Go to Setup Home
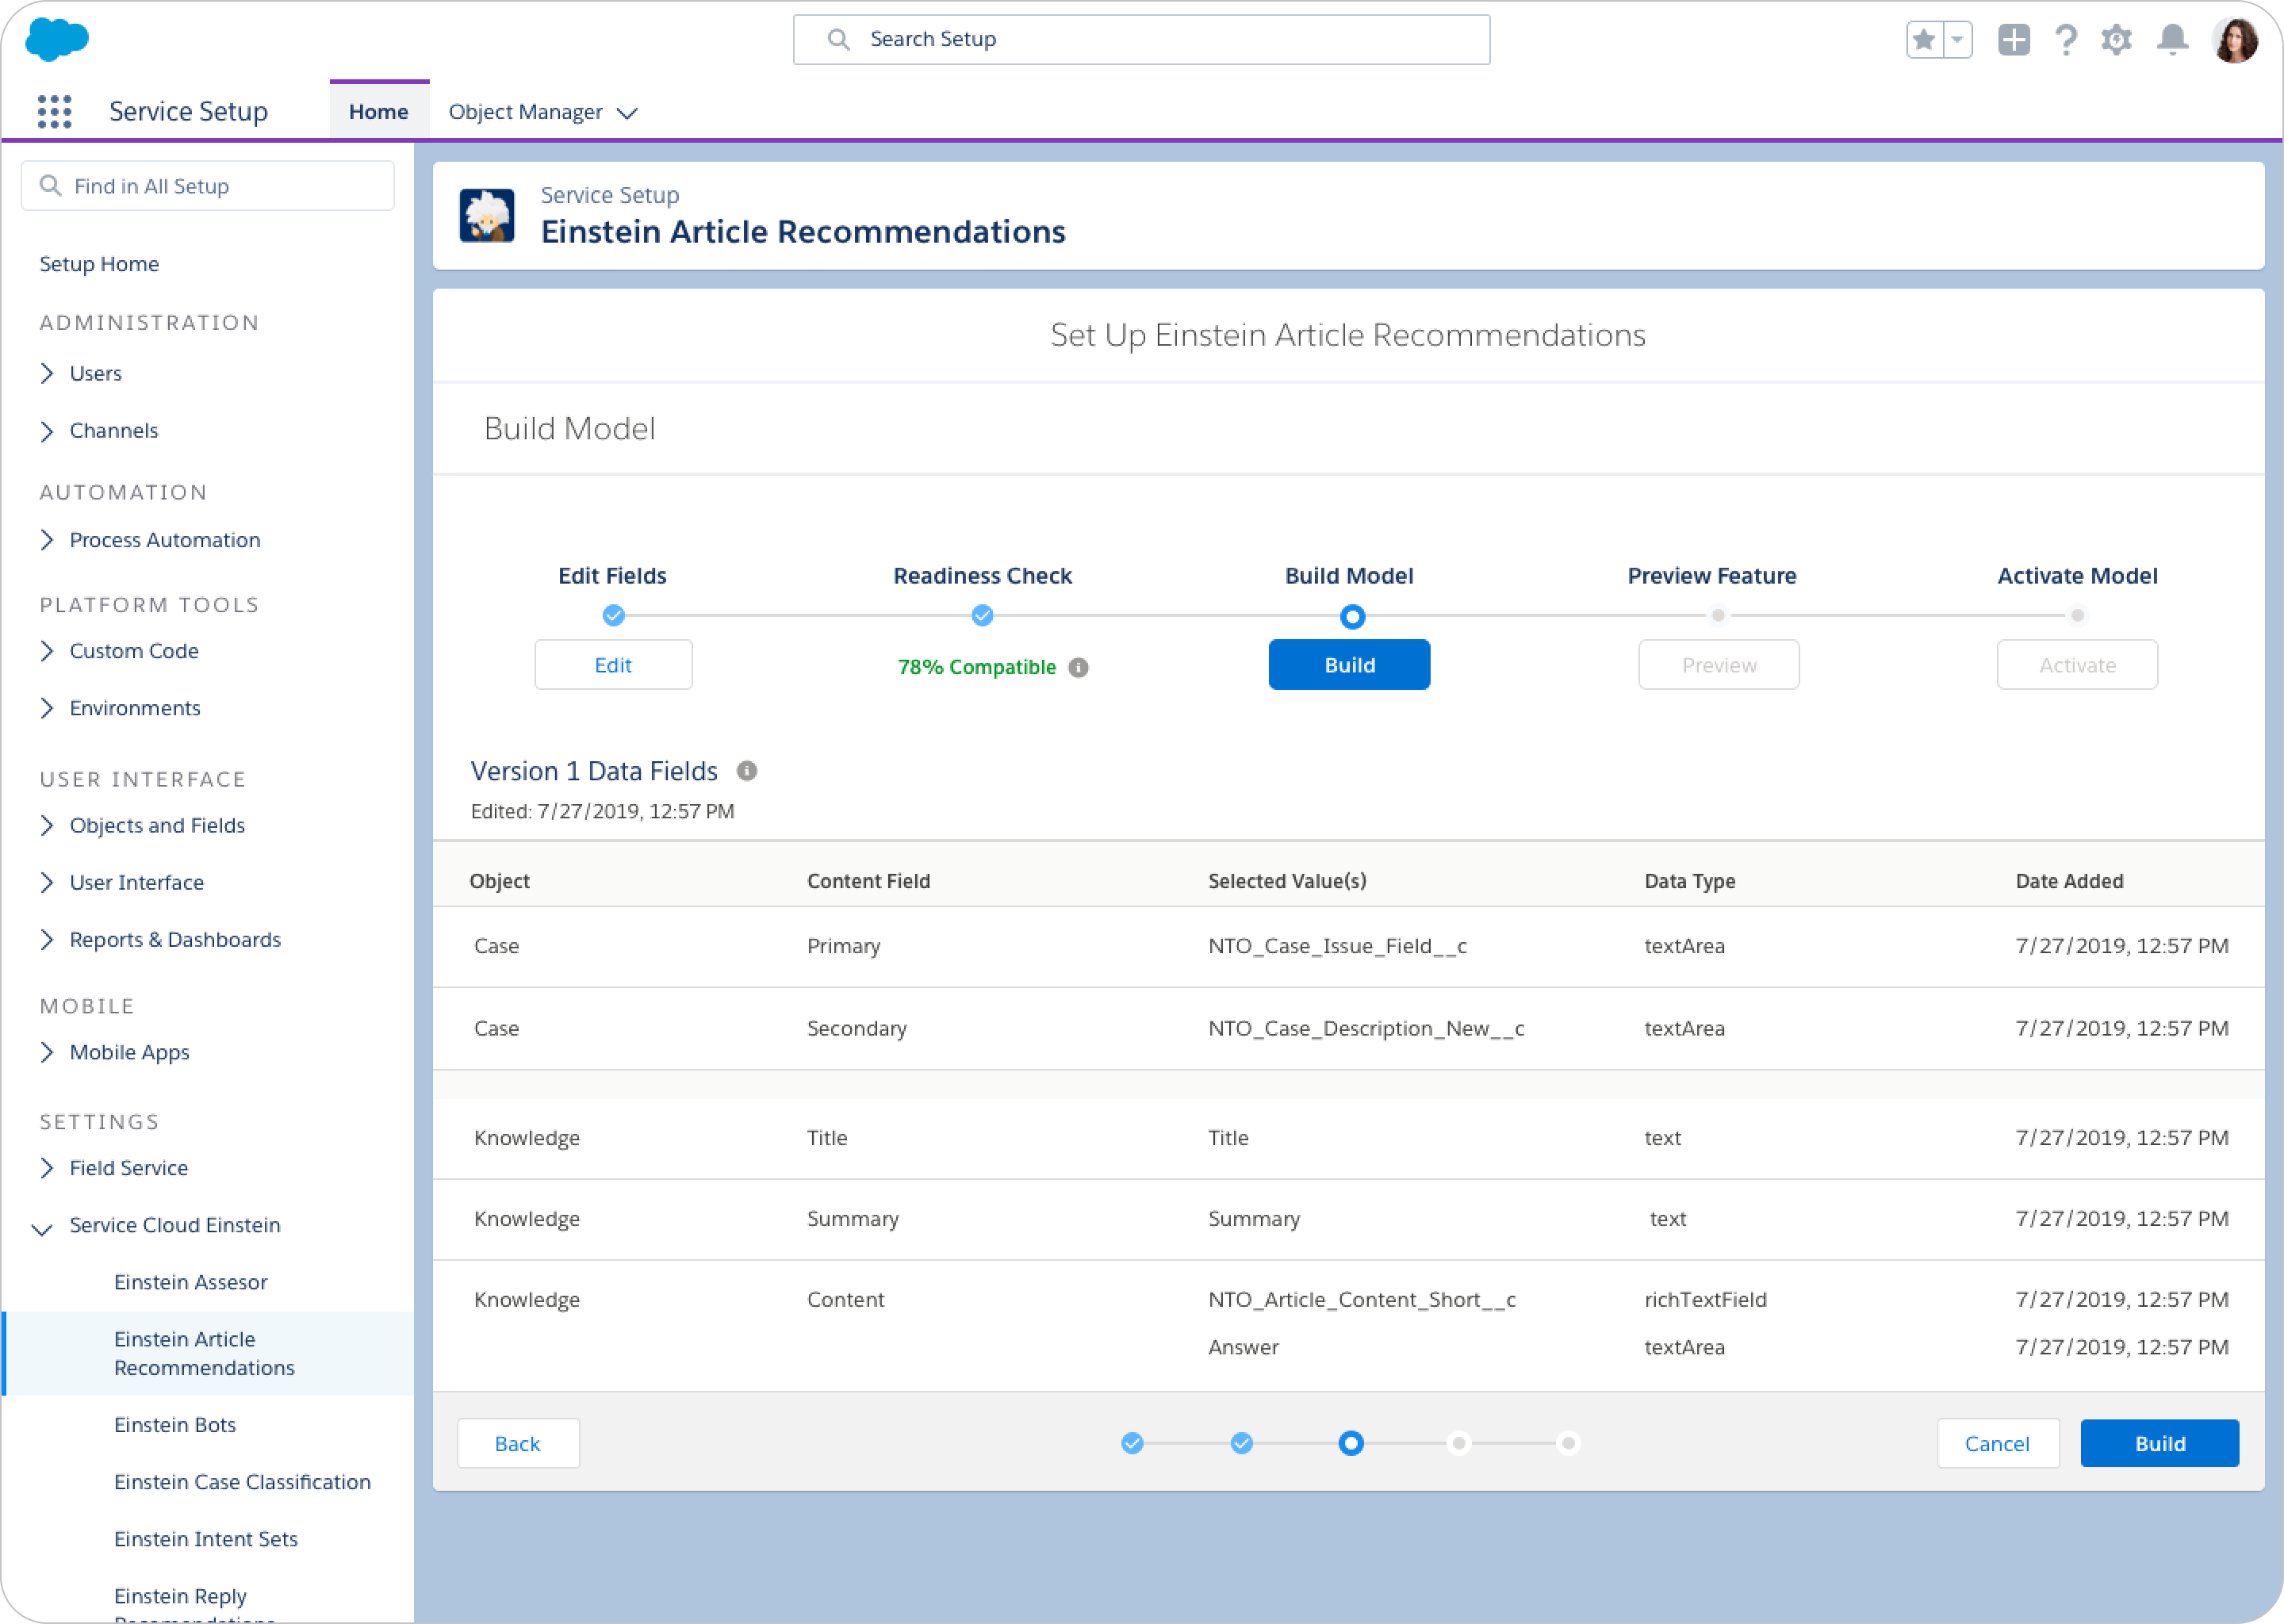The height and width of the screenshot is (1624, 2284). pos(100,264)
